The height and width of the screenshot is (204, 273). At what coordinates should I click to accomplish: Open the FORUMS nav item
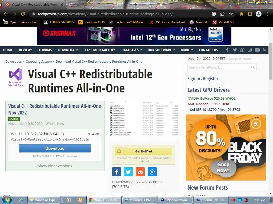(45, 50)
